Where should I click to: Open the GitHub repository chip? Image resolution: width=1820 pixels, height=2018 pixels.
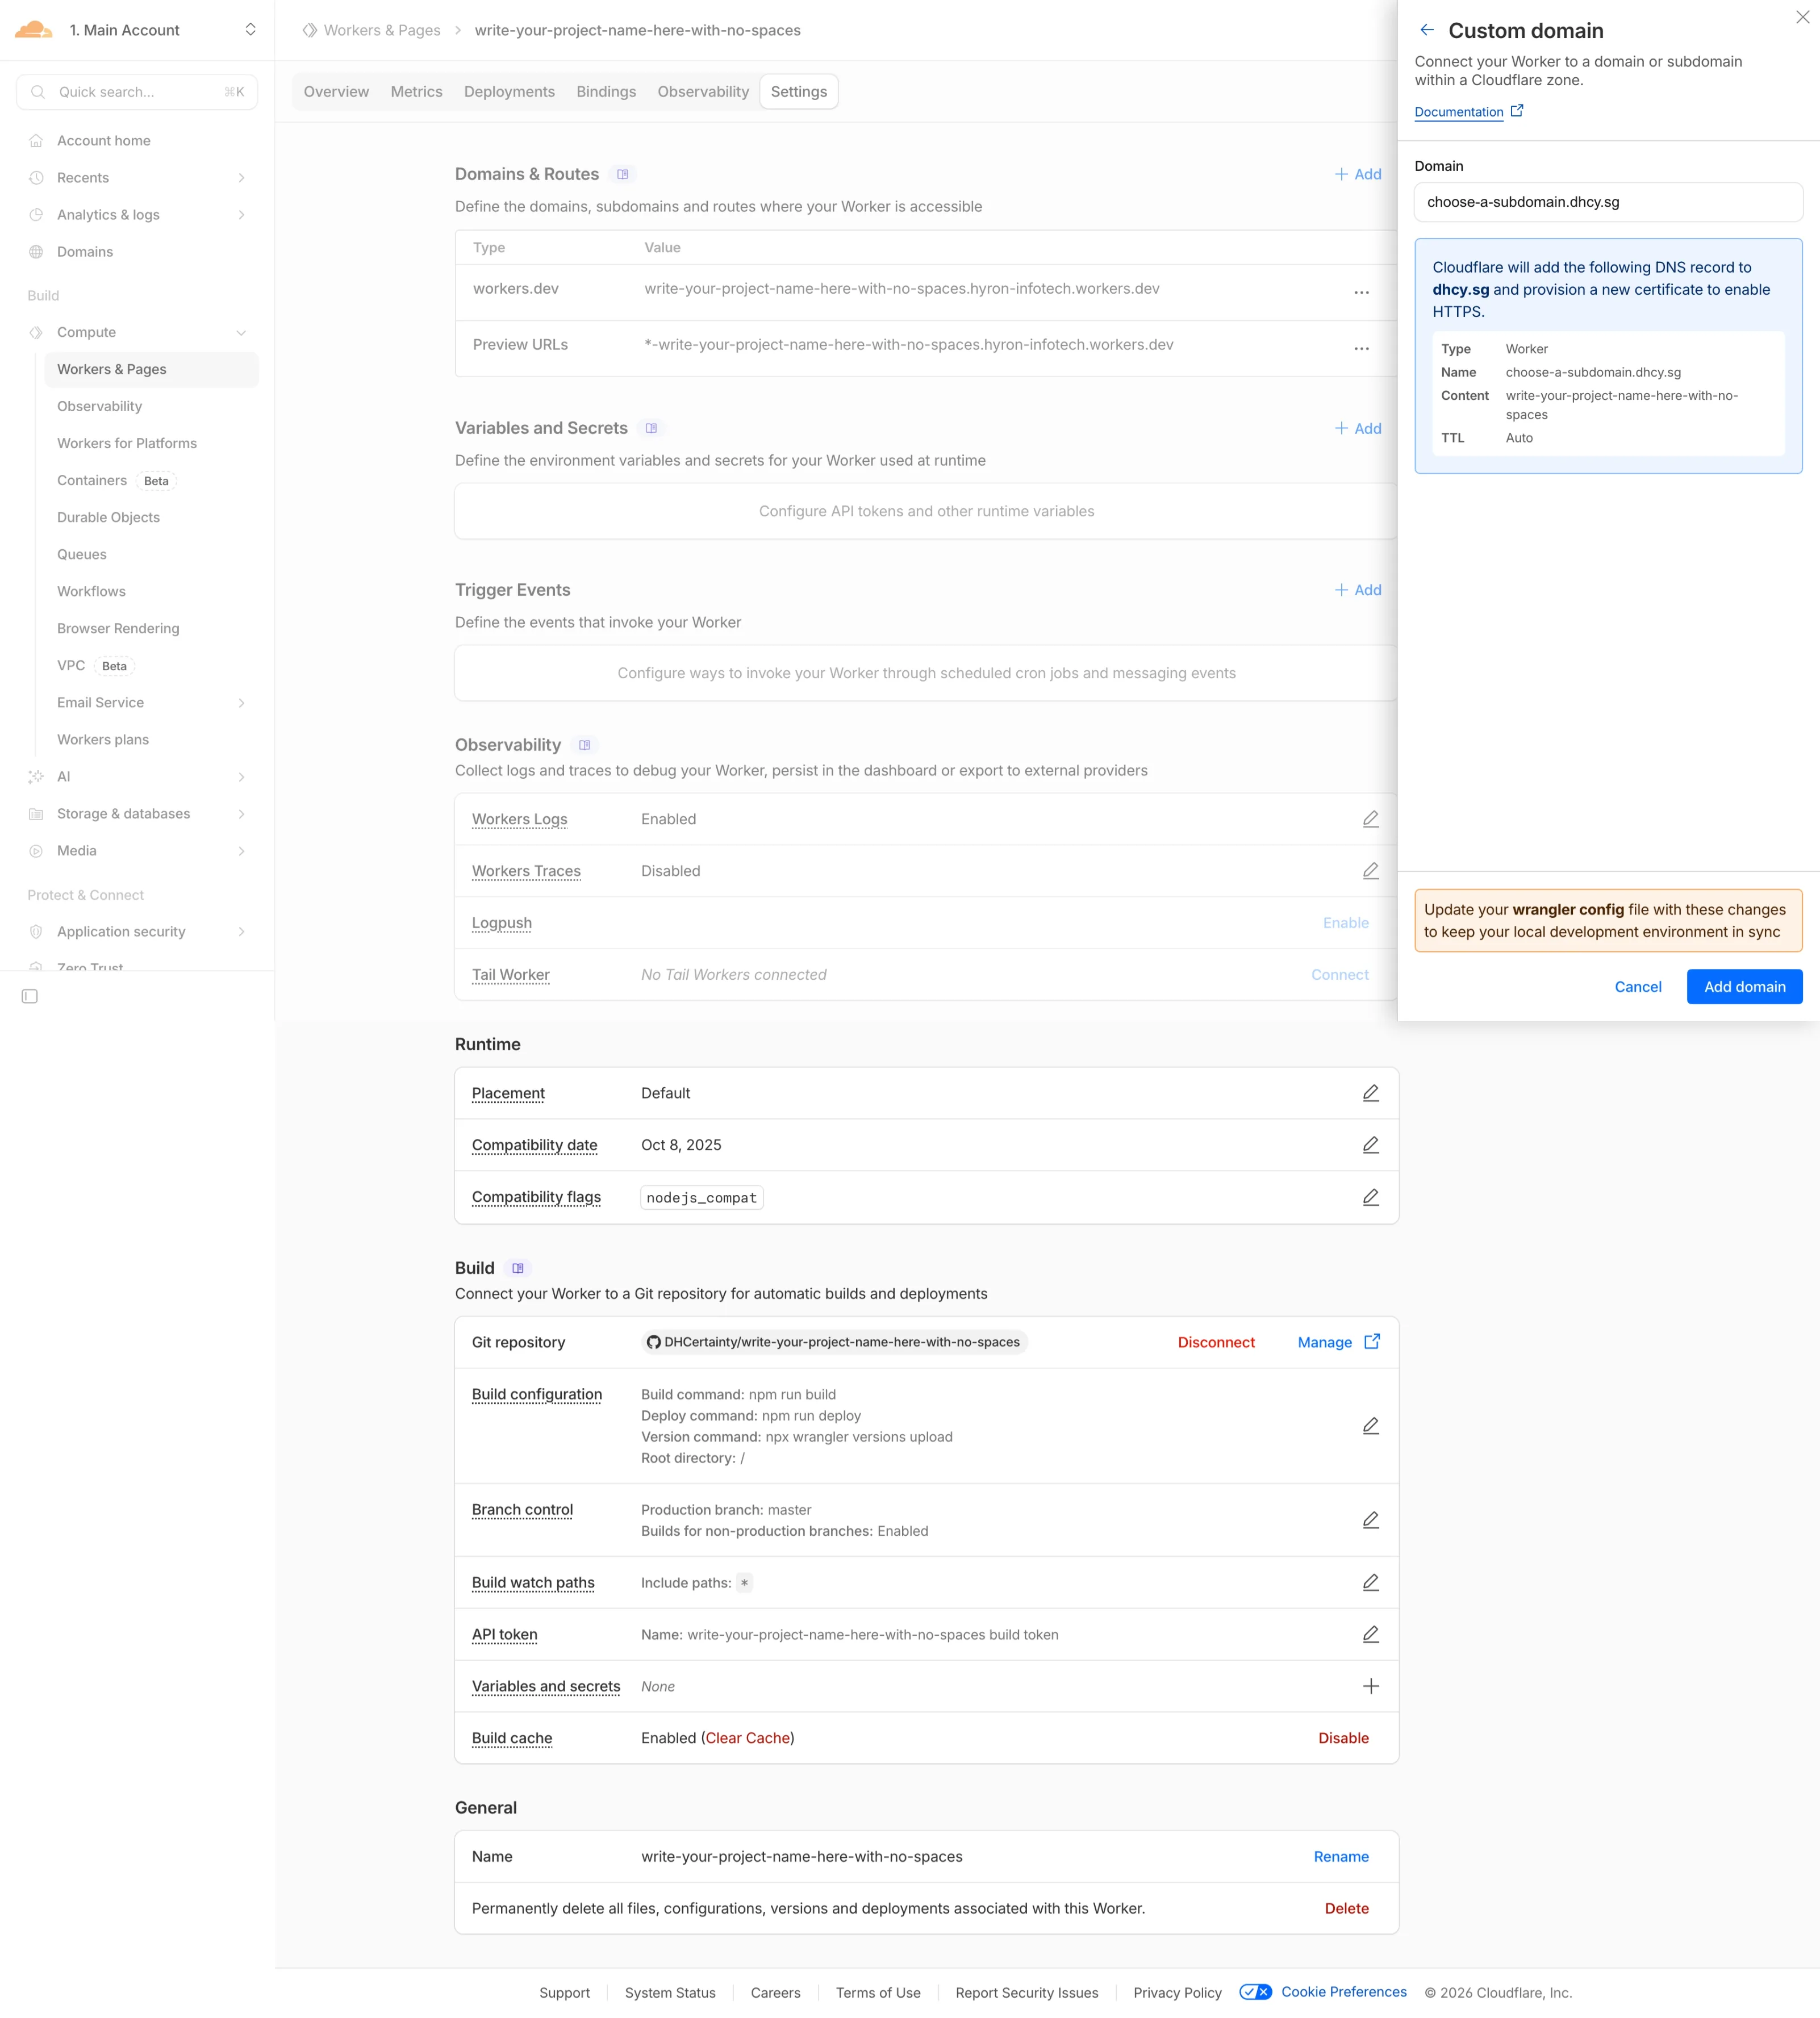(x=834, y=1343)
